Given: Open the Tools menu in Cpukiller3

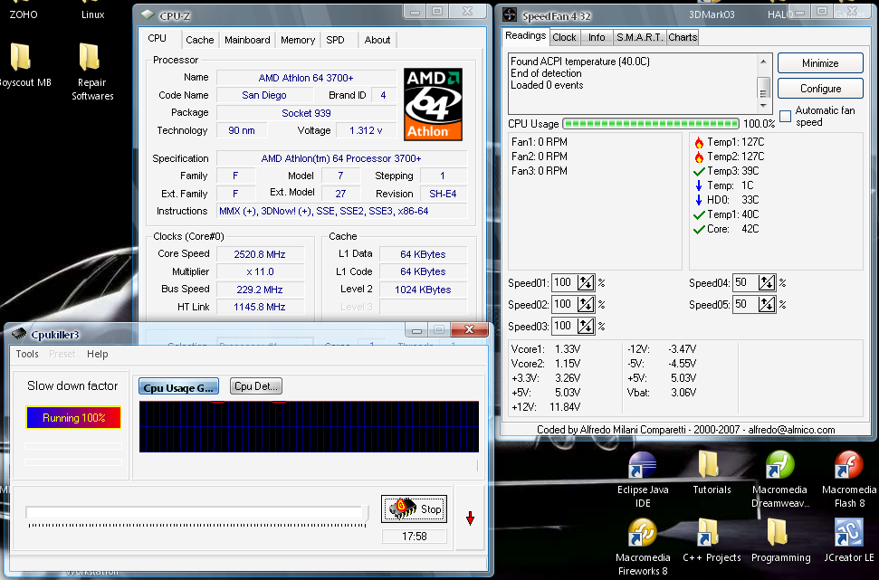Looking at the screenshot, I should click(x=27, y=354).
